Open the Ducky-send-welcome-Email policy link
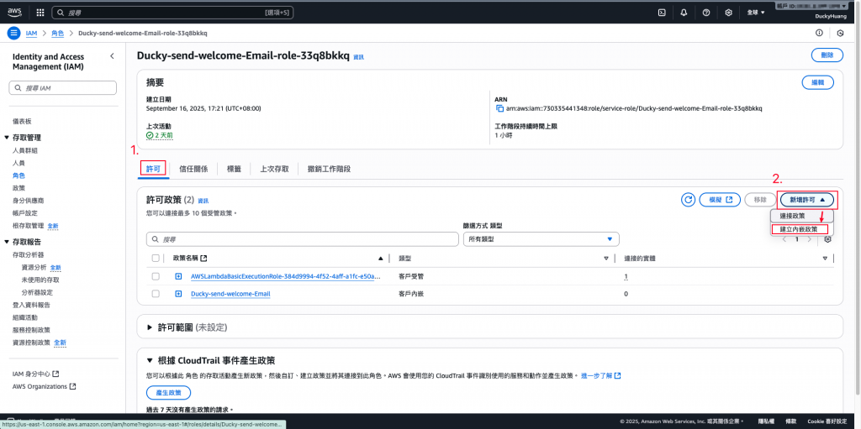Image resolution: width=861 pixels, height=429 pixels. click(230, 294)
